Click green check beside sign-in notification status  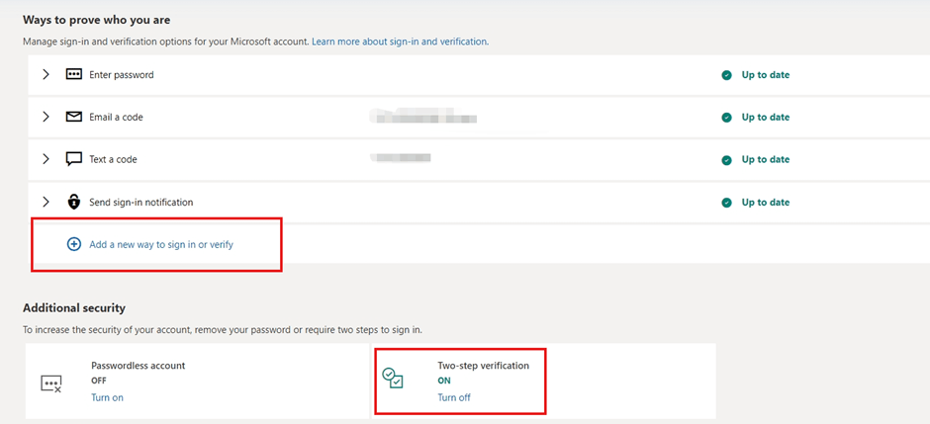[726, 203]
